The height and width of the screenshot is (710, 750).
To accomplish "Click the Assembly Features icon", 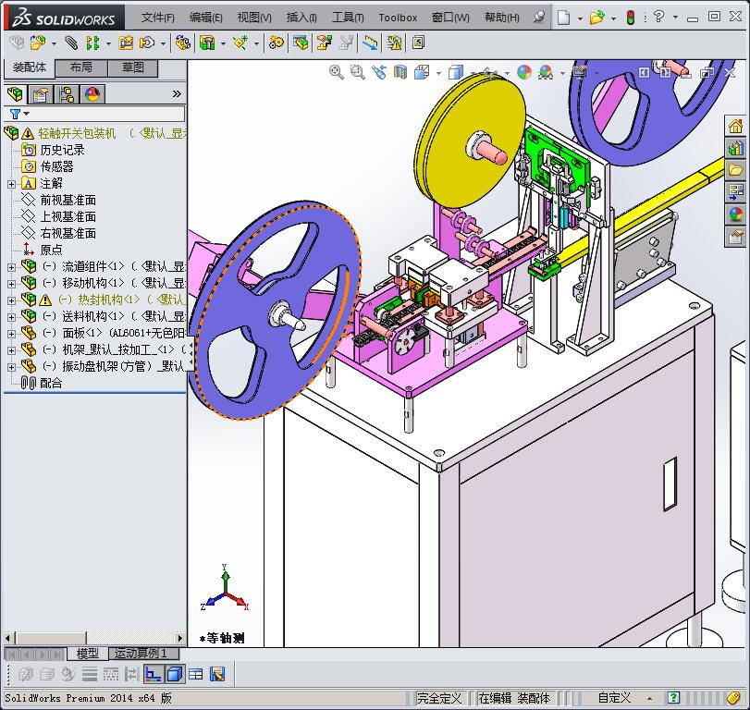I will [207, 43].
